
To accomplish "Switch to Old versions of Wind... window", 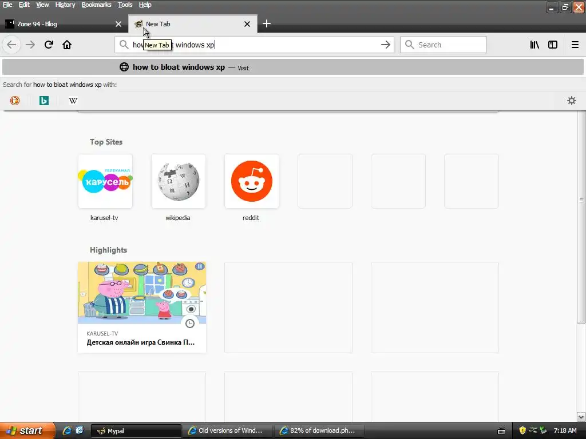I will click(x=228, y=431).
